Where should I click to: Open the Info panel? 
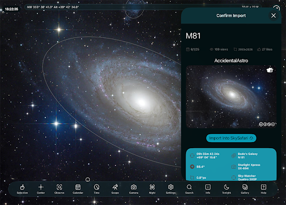[x=208, y=189]
